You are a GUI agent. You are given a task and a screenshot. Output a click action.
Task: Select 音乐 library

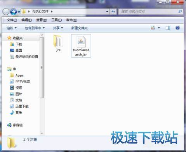[19, 113]
